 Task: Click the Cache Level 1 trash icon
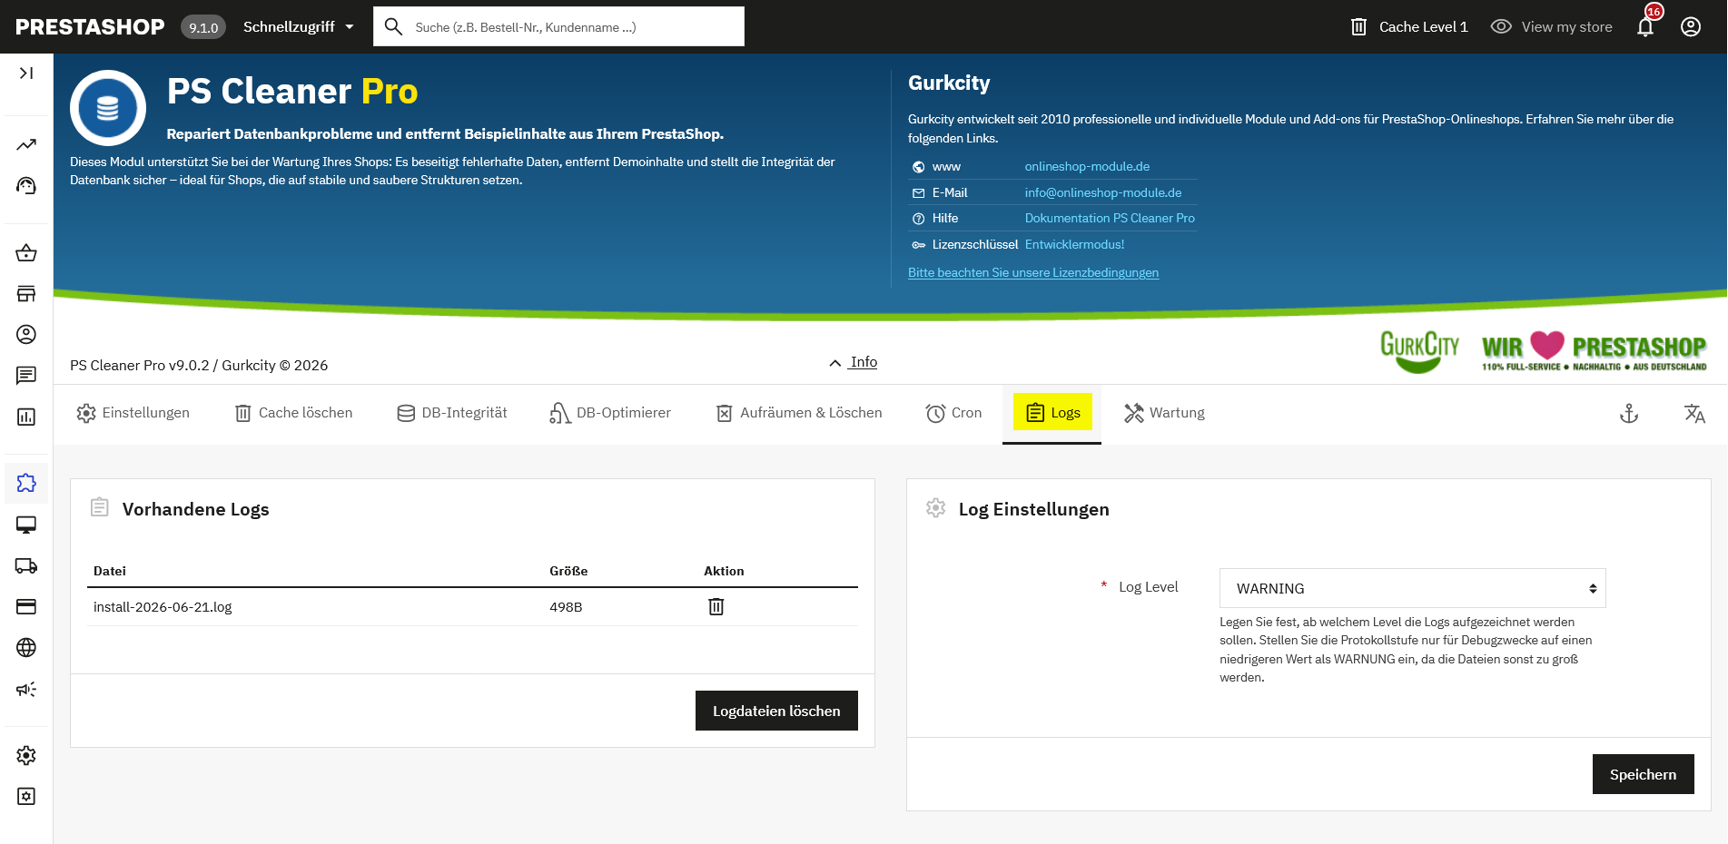coord(1358,26)
